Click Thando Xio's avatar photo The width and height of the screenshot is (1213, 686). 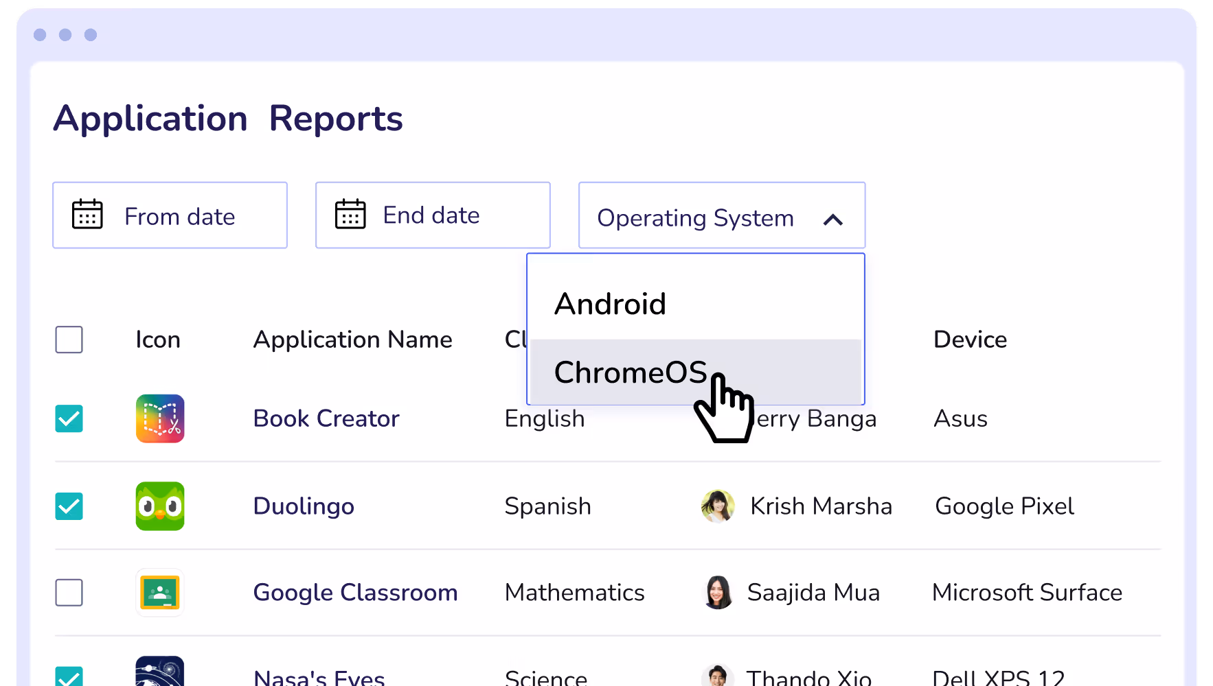pyautogui.click(x=718, y=676)
